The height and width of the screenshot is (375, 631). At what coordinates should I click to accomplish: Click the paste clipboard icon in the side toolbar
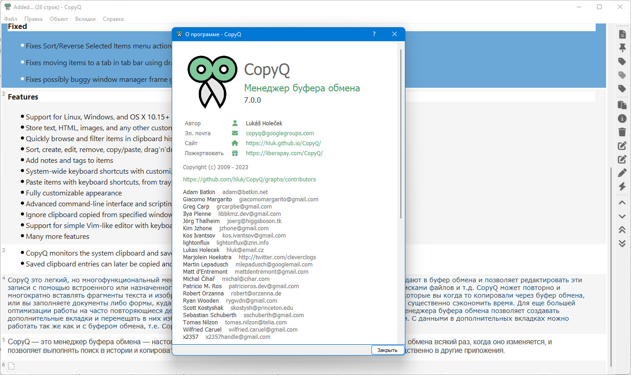622,105
